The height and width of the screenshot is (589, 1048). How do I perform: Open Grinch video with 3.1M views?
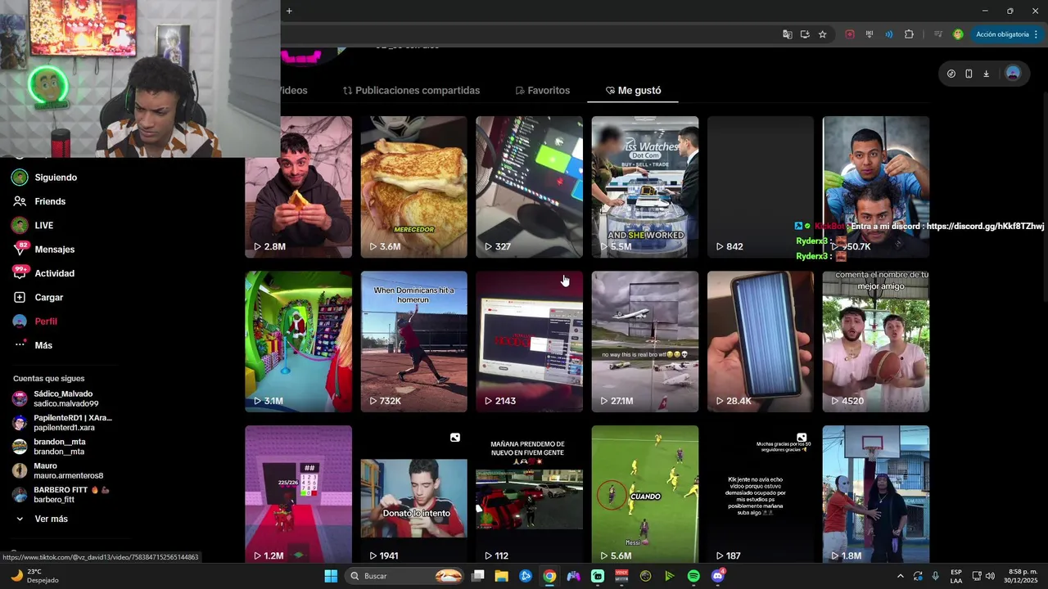click(298, 341)
